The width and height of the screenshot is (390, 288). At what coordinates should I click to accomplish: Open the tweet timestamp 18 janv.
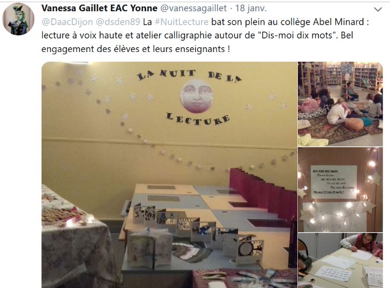[x=251, y=8]
